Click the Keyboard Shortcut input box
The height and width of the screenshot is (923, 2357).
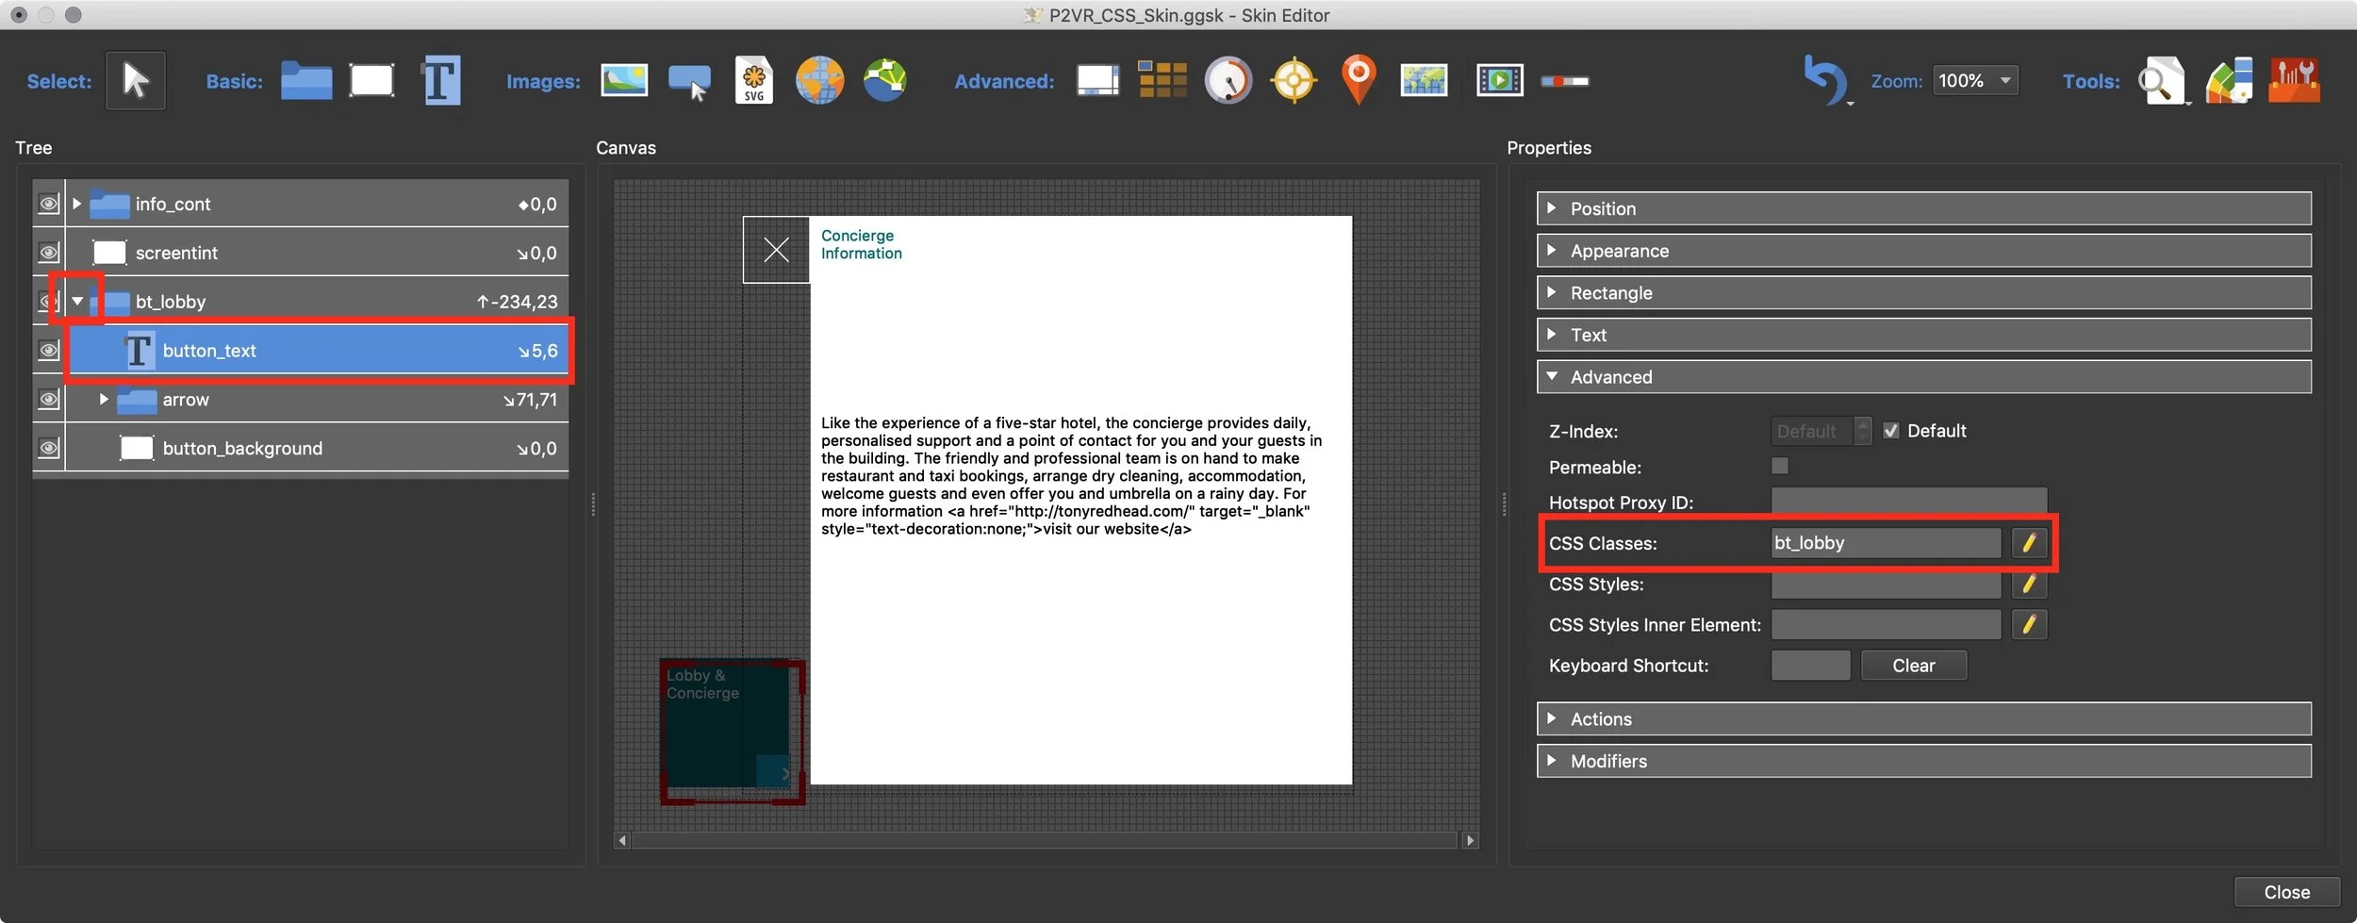1810,666
